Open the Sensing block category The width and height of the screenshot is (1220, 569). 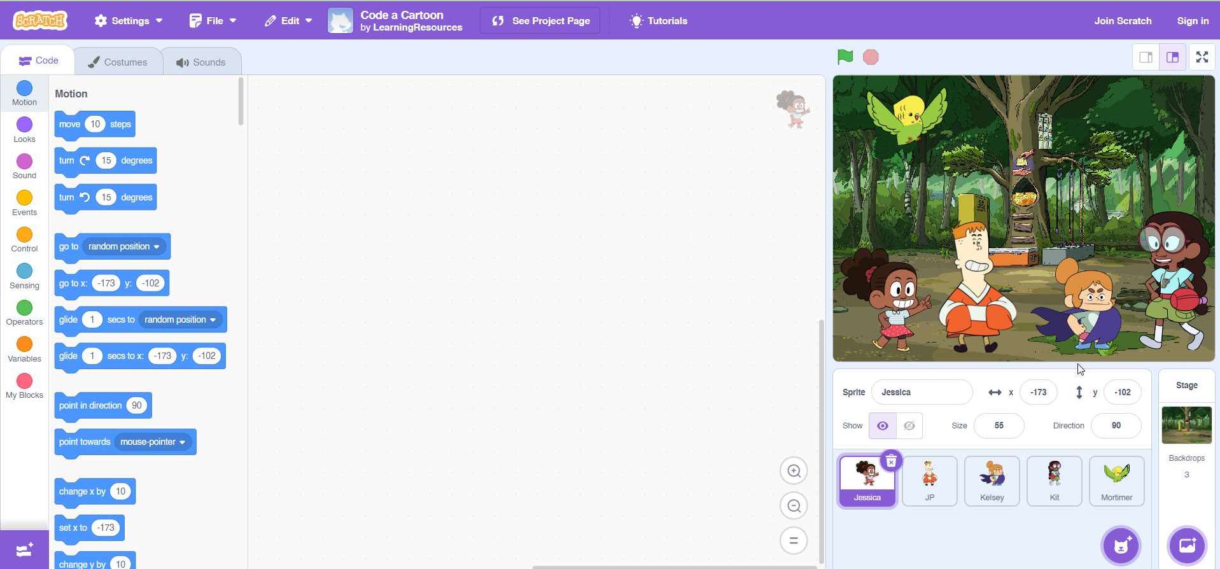tap(24, 276)
